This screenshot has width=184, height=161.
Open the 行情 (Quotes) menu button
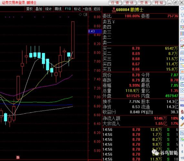point(115,3)
